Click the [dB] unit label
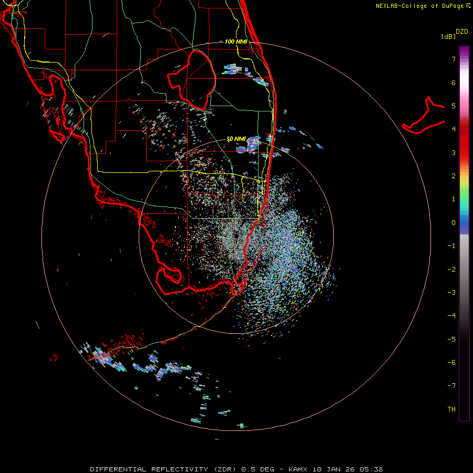This screenshot has width=473, height=473. [448, 36]
